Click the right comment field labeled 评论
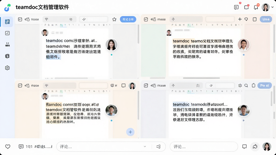 pyautogui.click(x=204, y=147)
